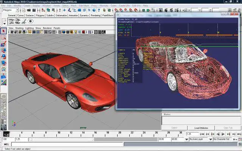
Task: Open the File menu
Action: pos(3,6)
